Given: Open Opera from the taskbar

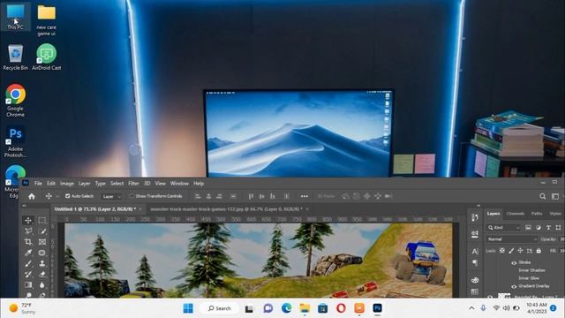Looking at the screenshot, I should coord(341,308).
